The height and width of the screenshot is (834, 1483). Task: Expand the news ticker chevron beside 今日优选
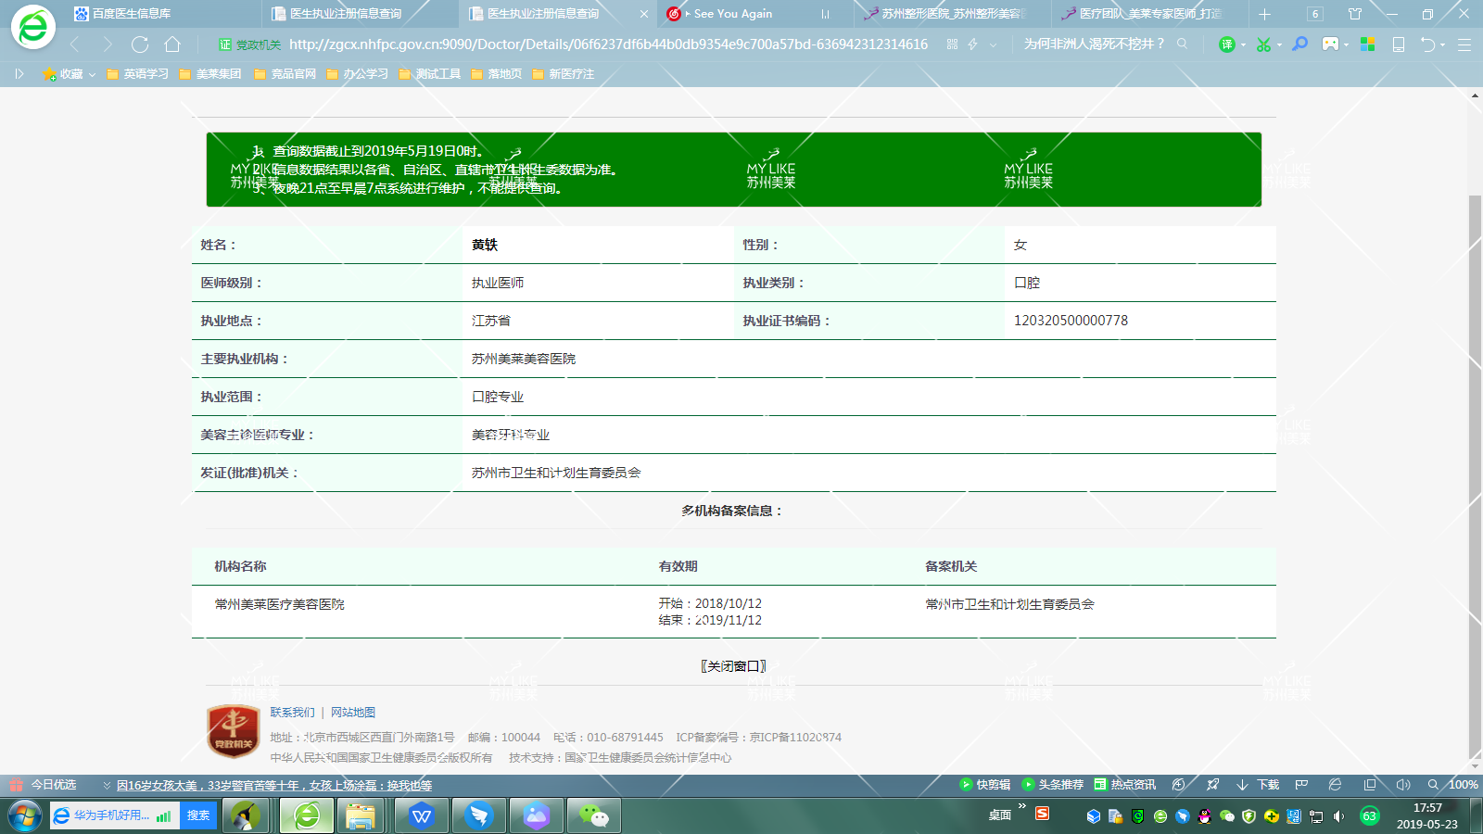point(107,785)
